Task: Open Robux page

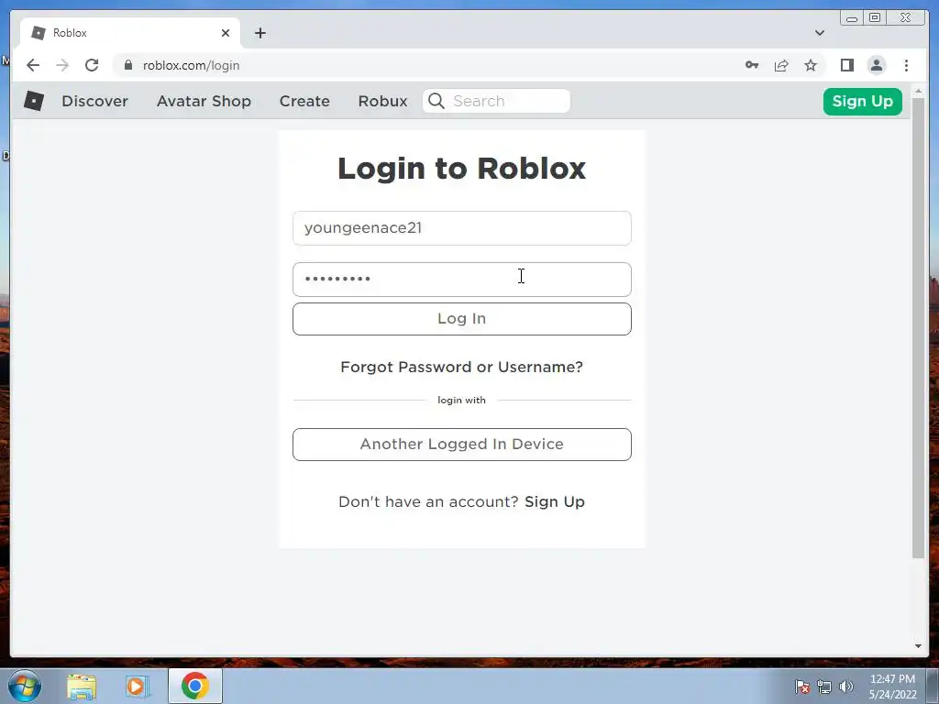Action: point(382,101)
